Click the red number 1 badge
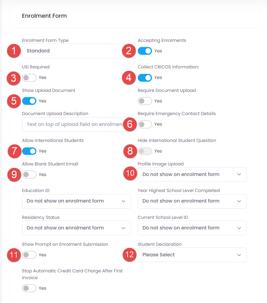This screenshot has height=303, width=267. [14, 51]
